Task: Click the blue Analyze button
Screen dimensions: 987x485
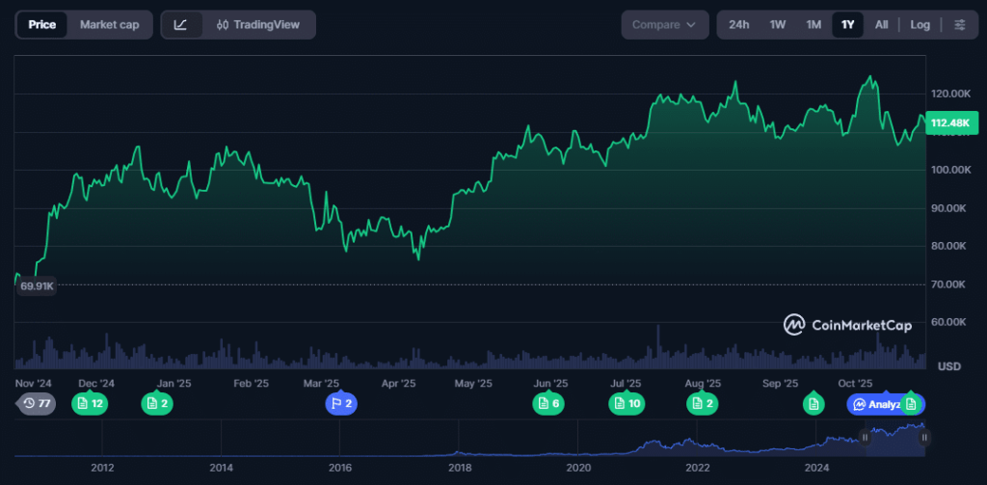Action: coord(875,404)
